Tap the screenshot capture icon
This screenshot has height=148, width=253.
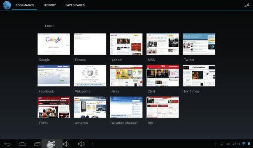click(x=51, y=143)
